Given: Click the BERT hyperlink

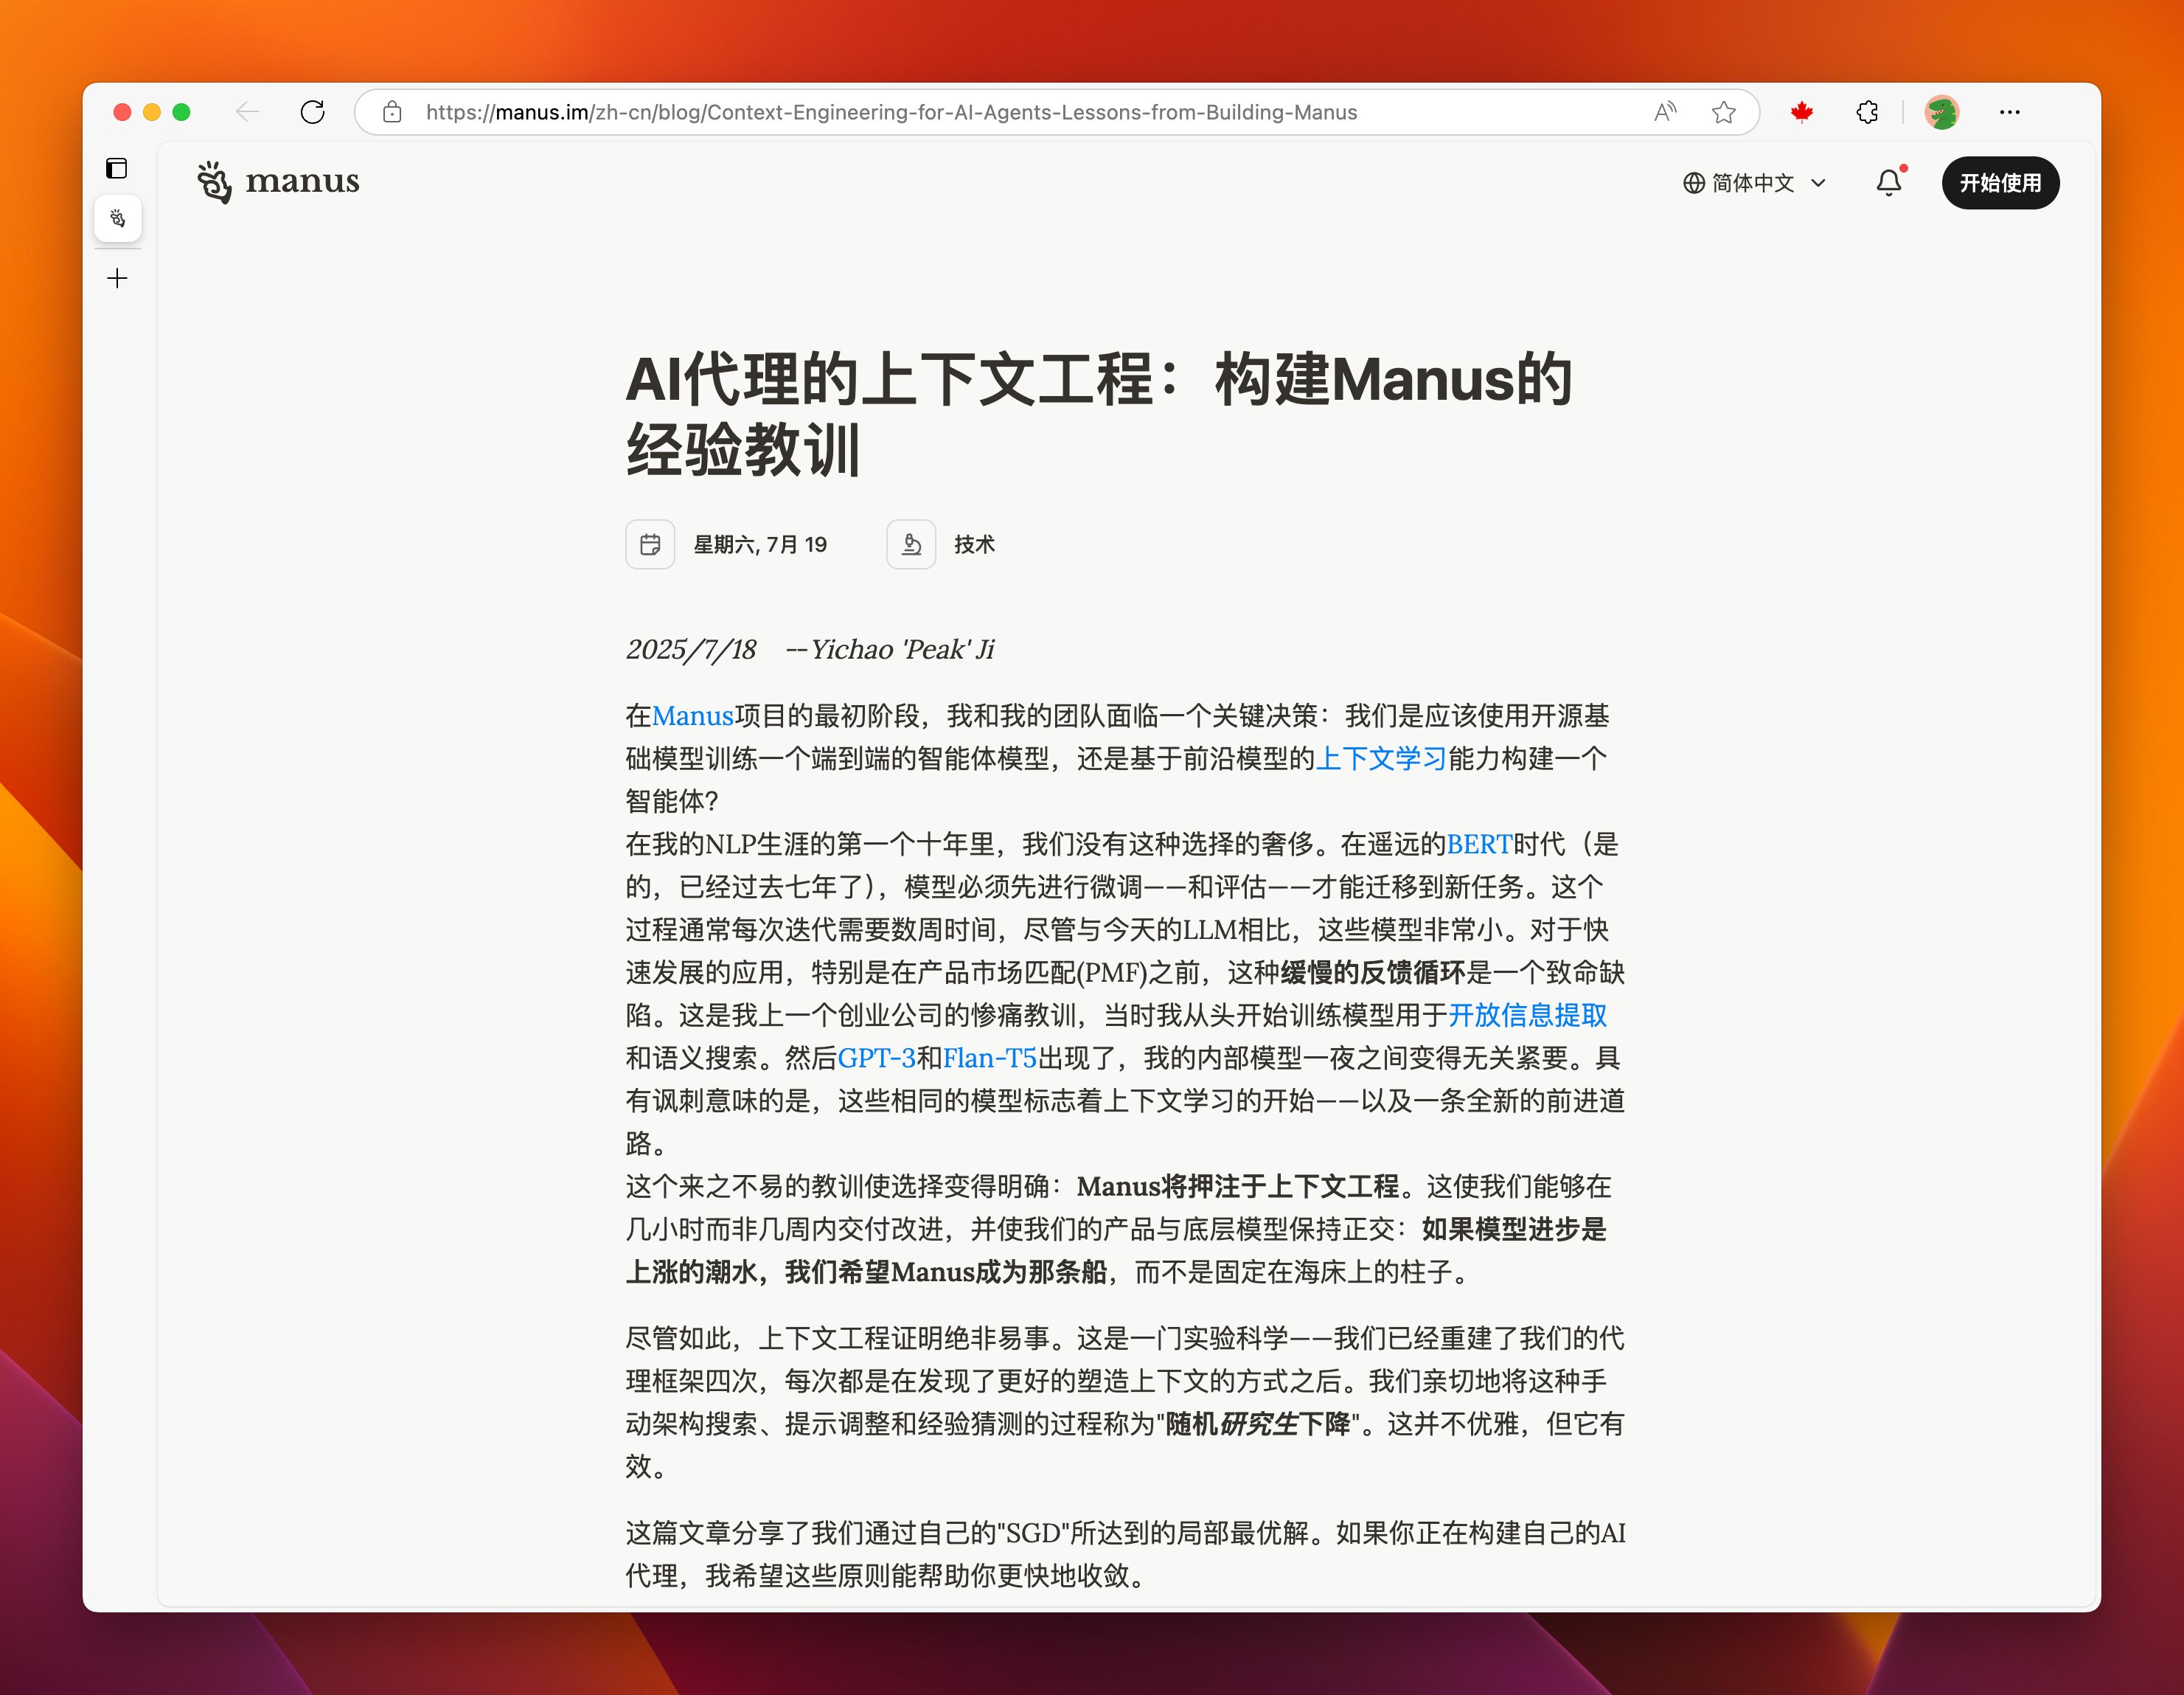Looking at the screenshot, I should tap(1479, 844).
